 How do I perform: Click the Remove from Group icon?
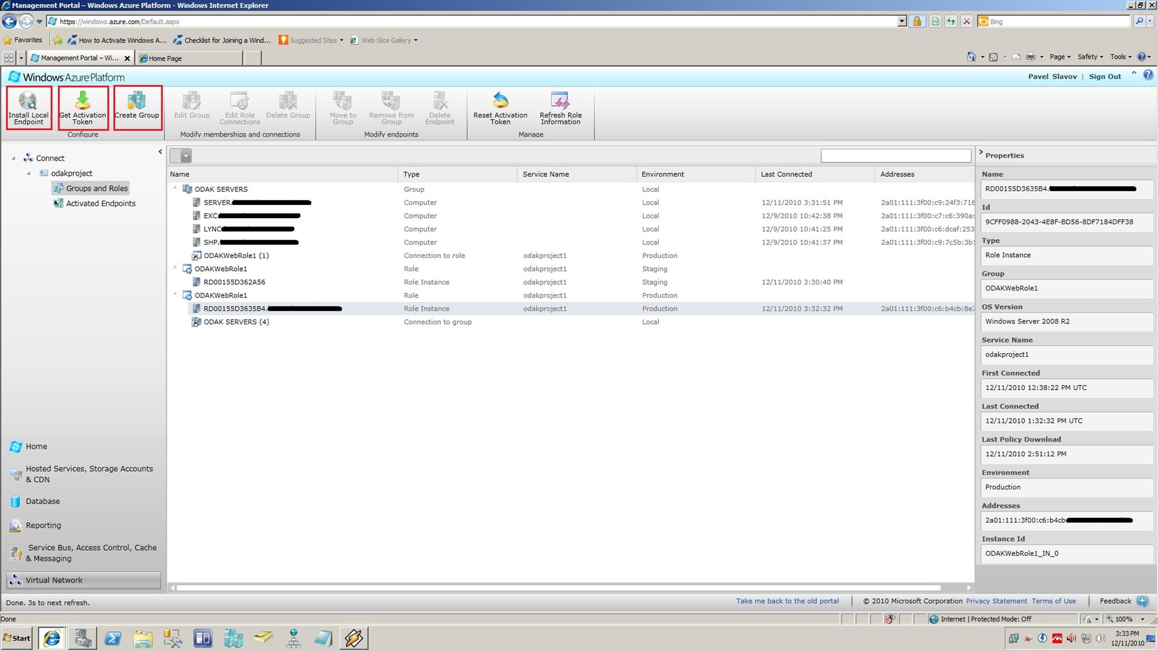point(391,100)
